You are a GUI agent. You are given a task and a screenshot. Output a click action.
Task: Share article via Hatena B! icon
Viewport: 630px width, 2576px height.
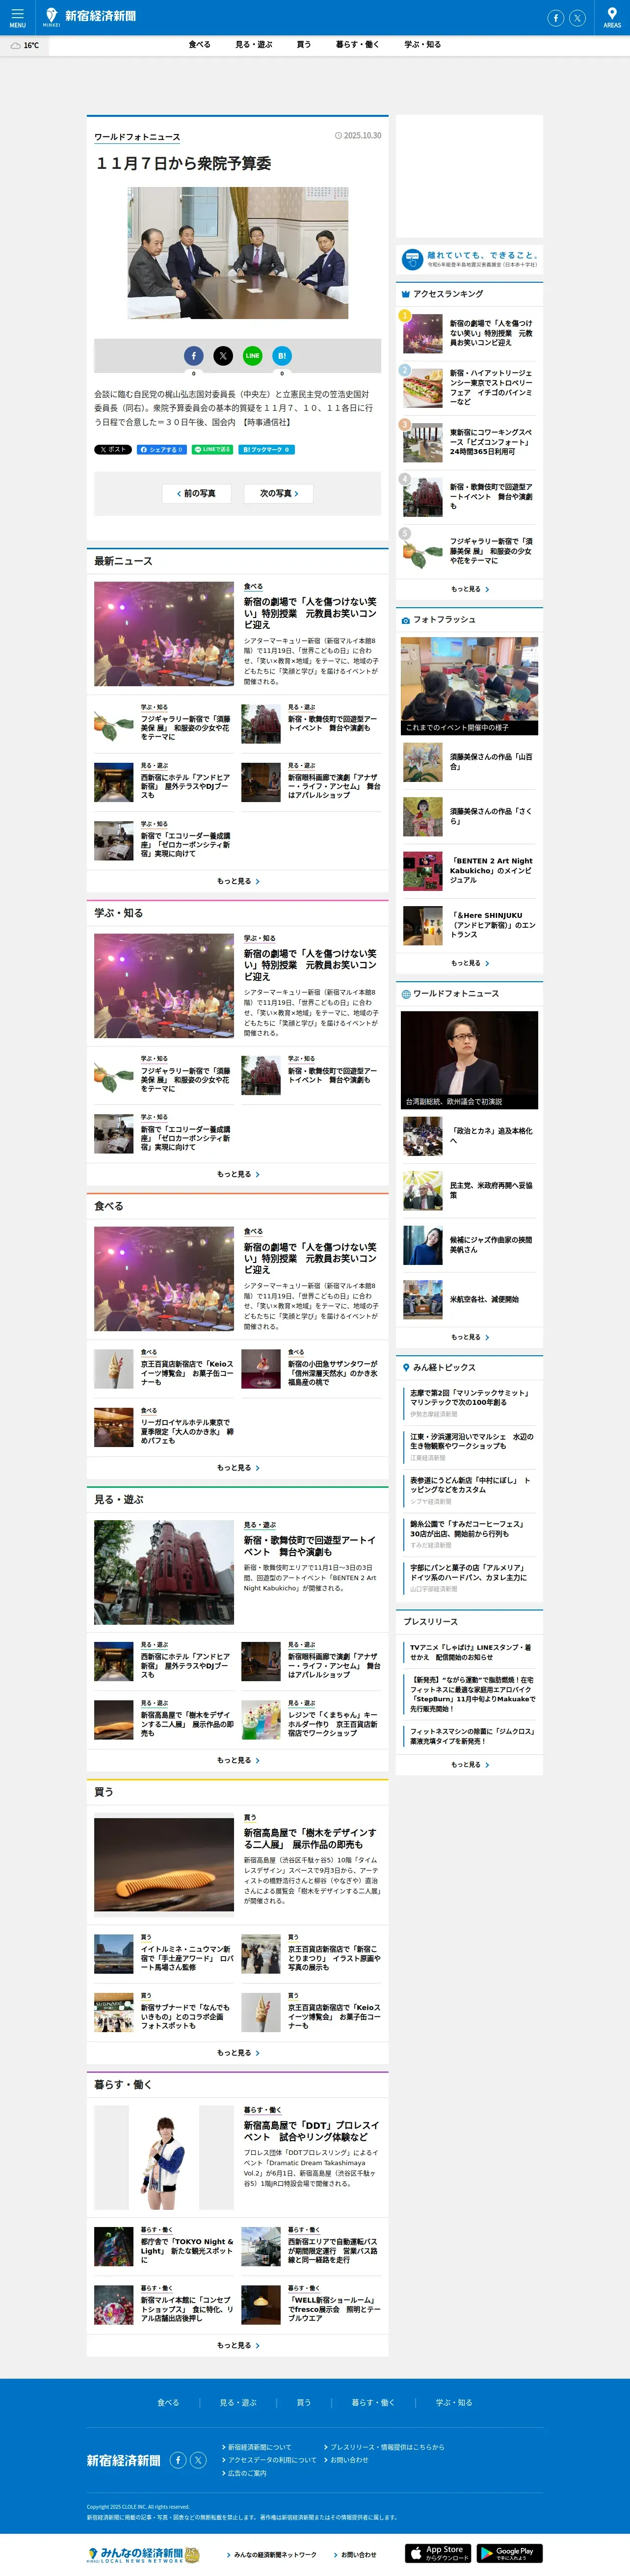[282, 355]
